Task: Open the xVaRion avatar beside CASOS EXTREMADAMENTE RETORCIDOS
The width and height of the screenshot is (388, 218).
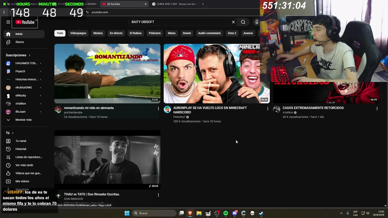Action: pos(276,109)
